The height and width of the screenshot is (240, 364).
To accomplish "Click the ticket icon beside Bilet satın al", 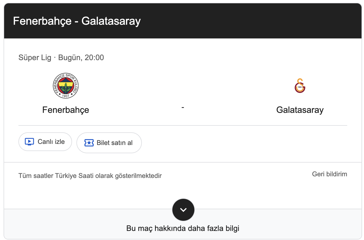I will point(89,143).
